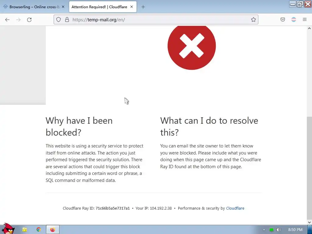The image size is (312, 234).
Task: Open the shield tracking protection icon
Action: click(58, 19)
